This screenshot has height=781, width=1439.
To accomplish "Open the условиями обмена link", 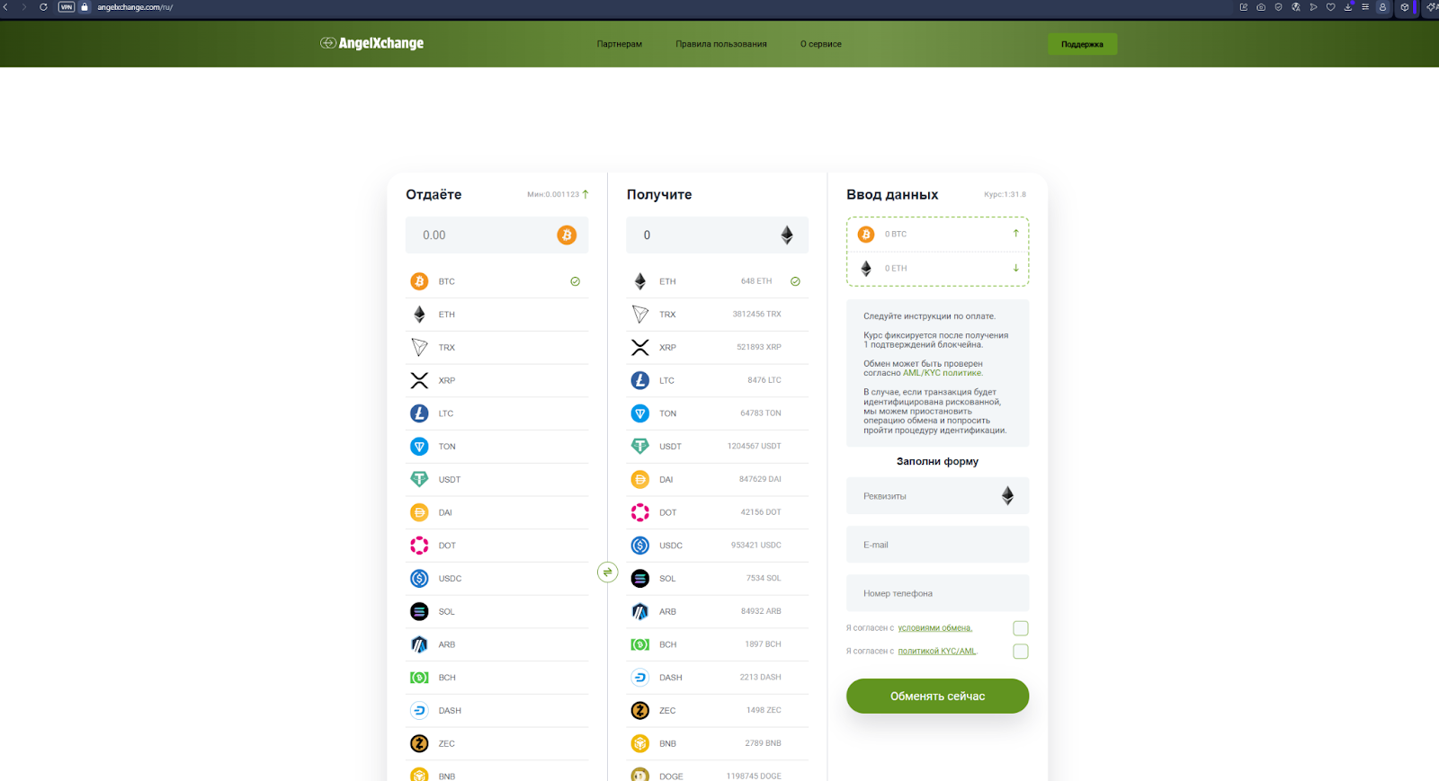I will click(935, 628).
